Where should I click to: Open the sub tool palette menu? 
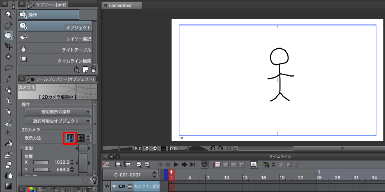(x=21, y=3)
